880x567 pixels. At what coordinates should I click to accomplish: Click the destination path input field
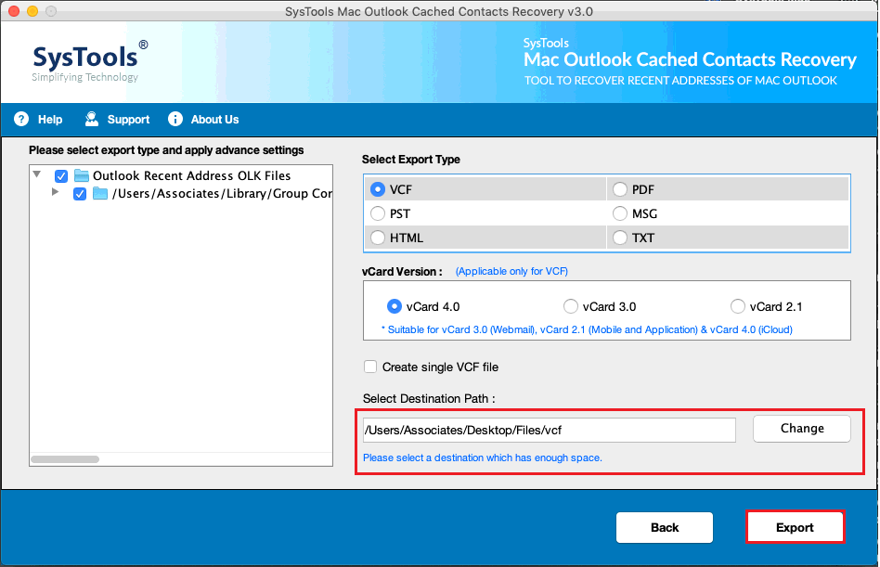[x=550, y=431]
